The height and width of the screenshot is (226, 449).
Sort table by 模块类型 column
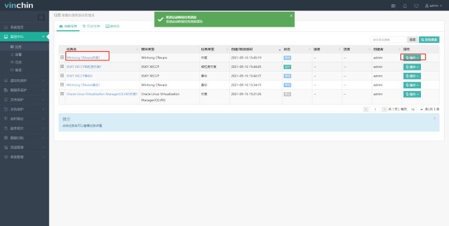tap(170, 49)
